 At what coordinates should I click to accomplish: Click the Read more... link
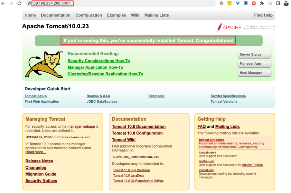[x=36, y=152]
